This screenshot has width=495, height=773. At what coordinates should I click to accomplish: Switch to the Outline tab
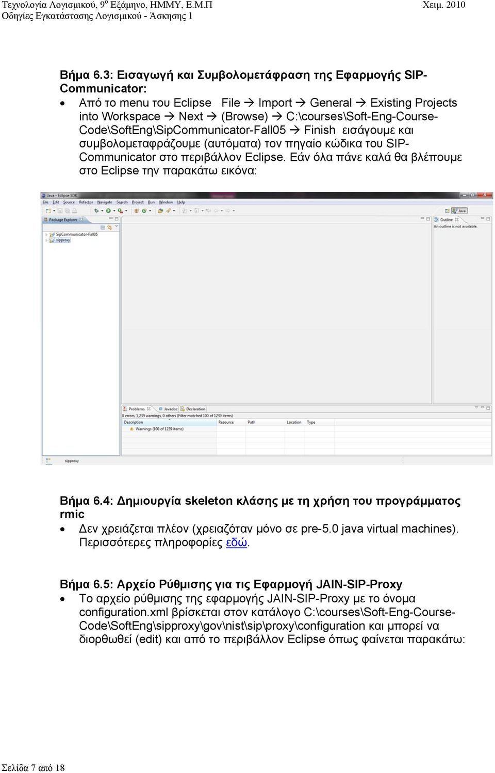tap(447, 220)
